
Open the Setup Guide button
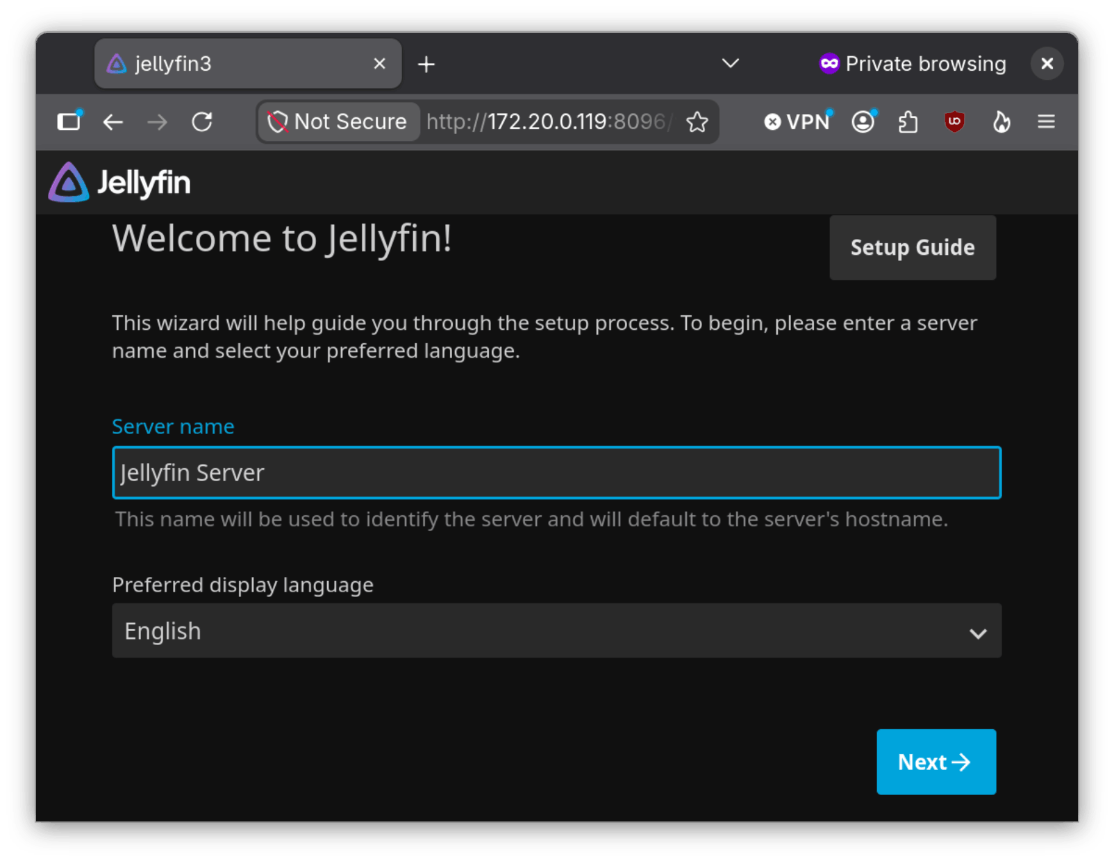tap(913, 248)
